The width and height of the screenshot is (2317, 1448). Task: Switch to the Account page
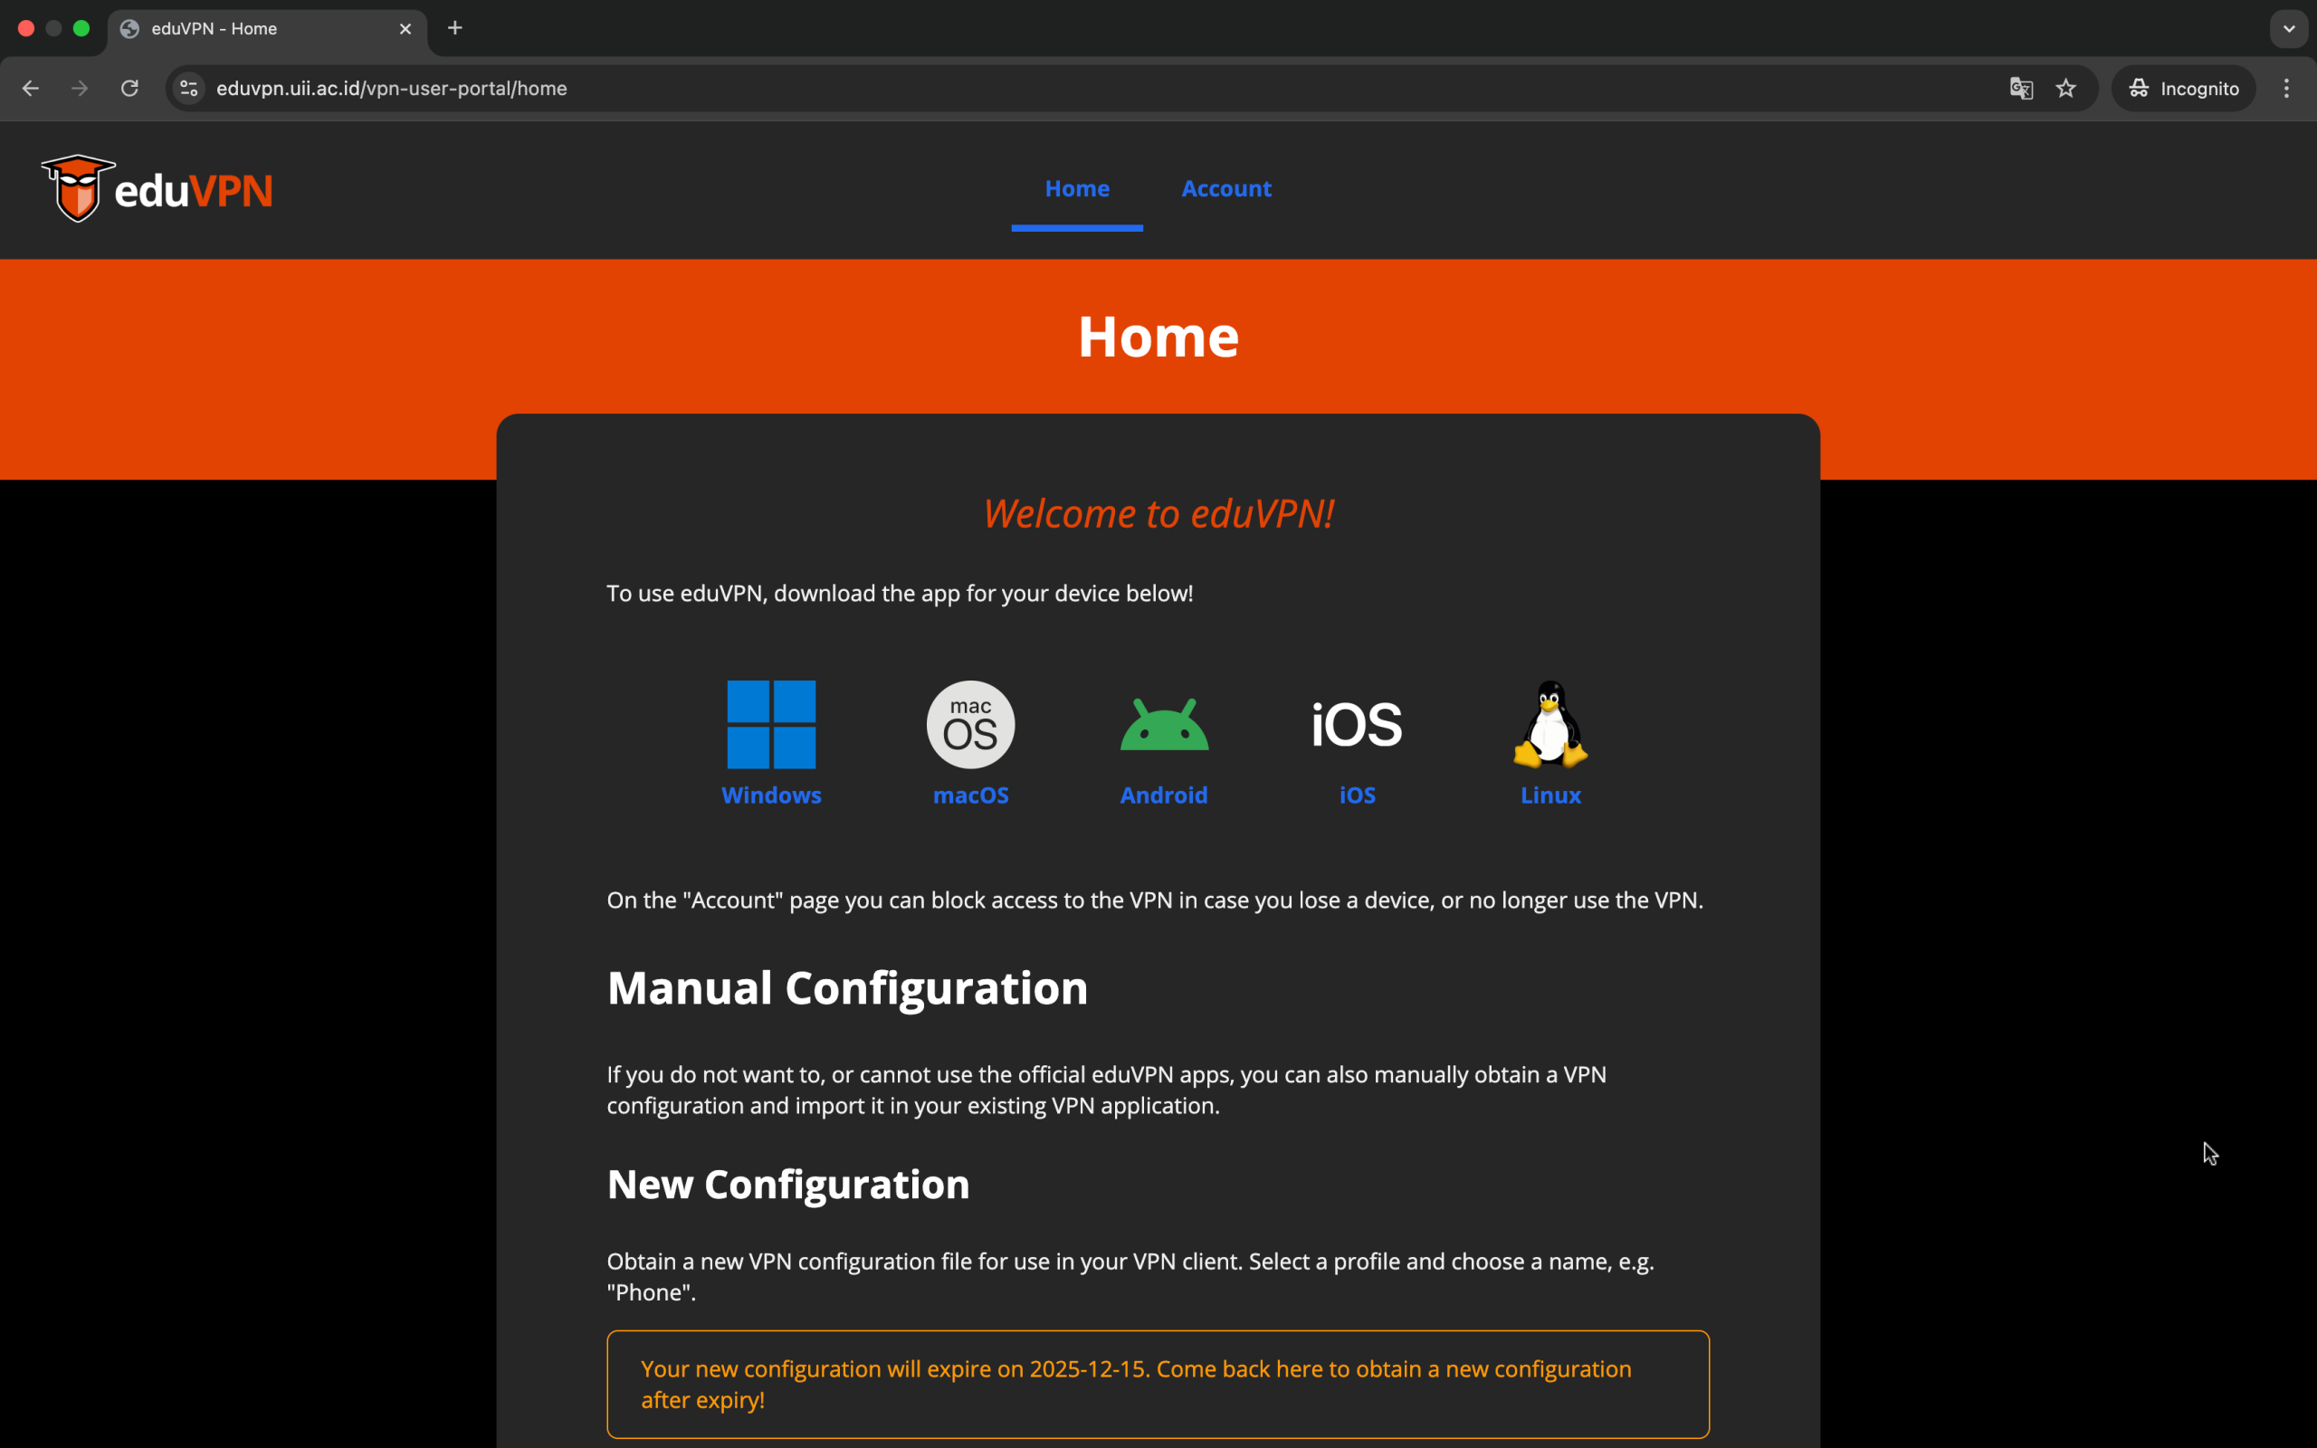click(x=1225, y=188)
